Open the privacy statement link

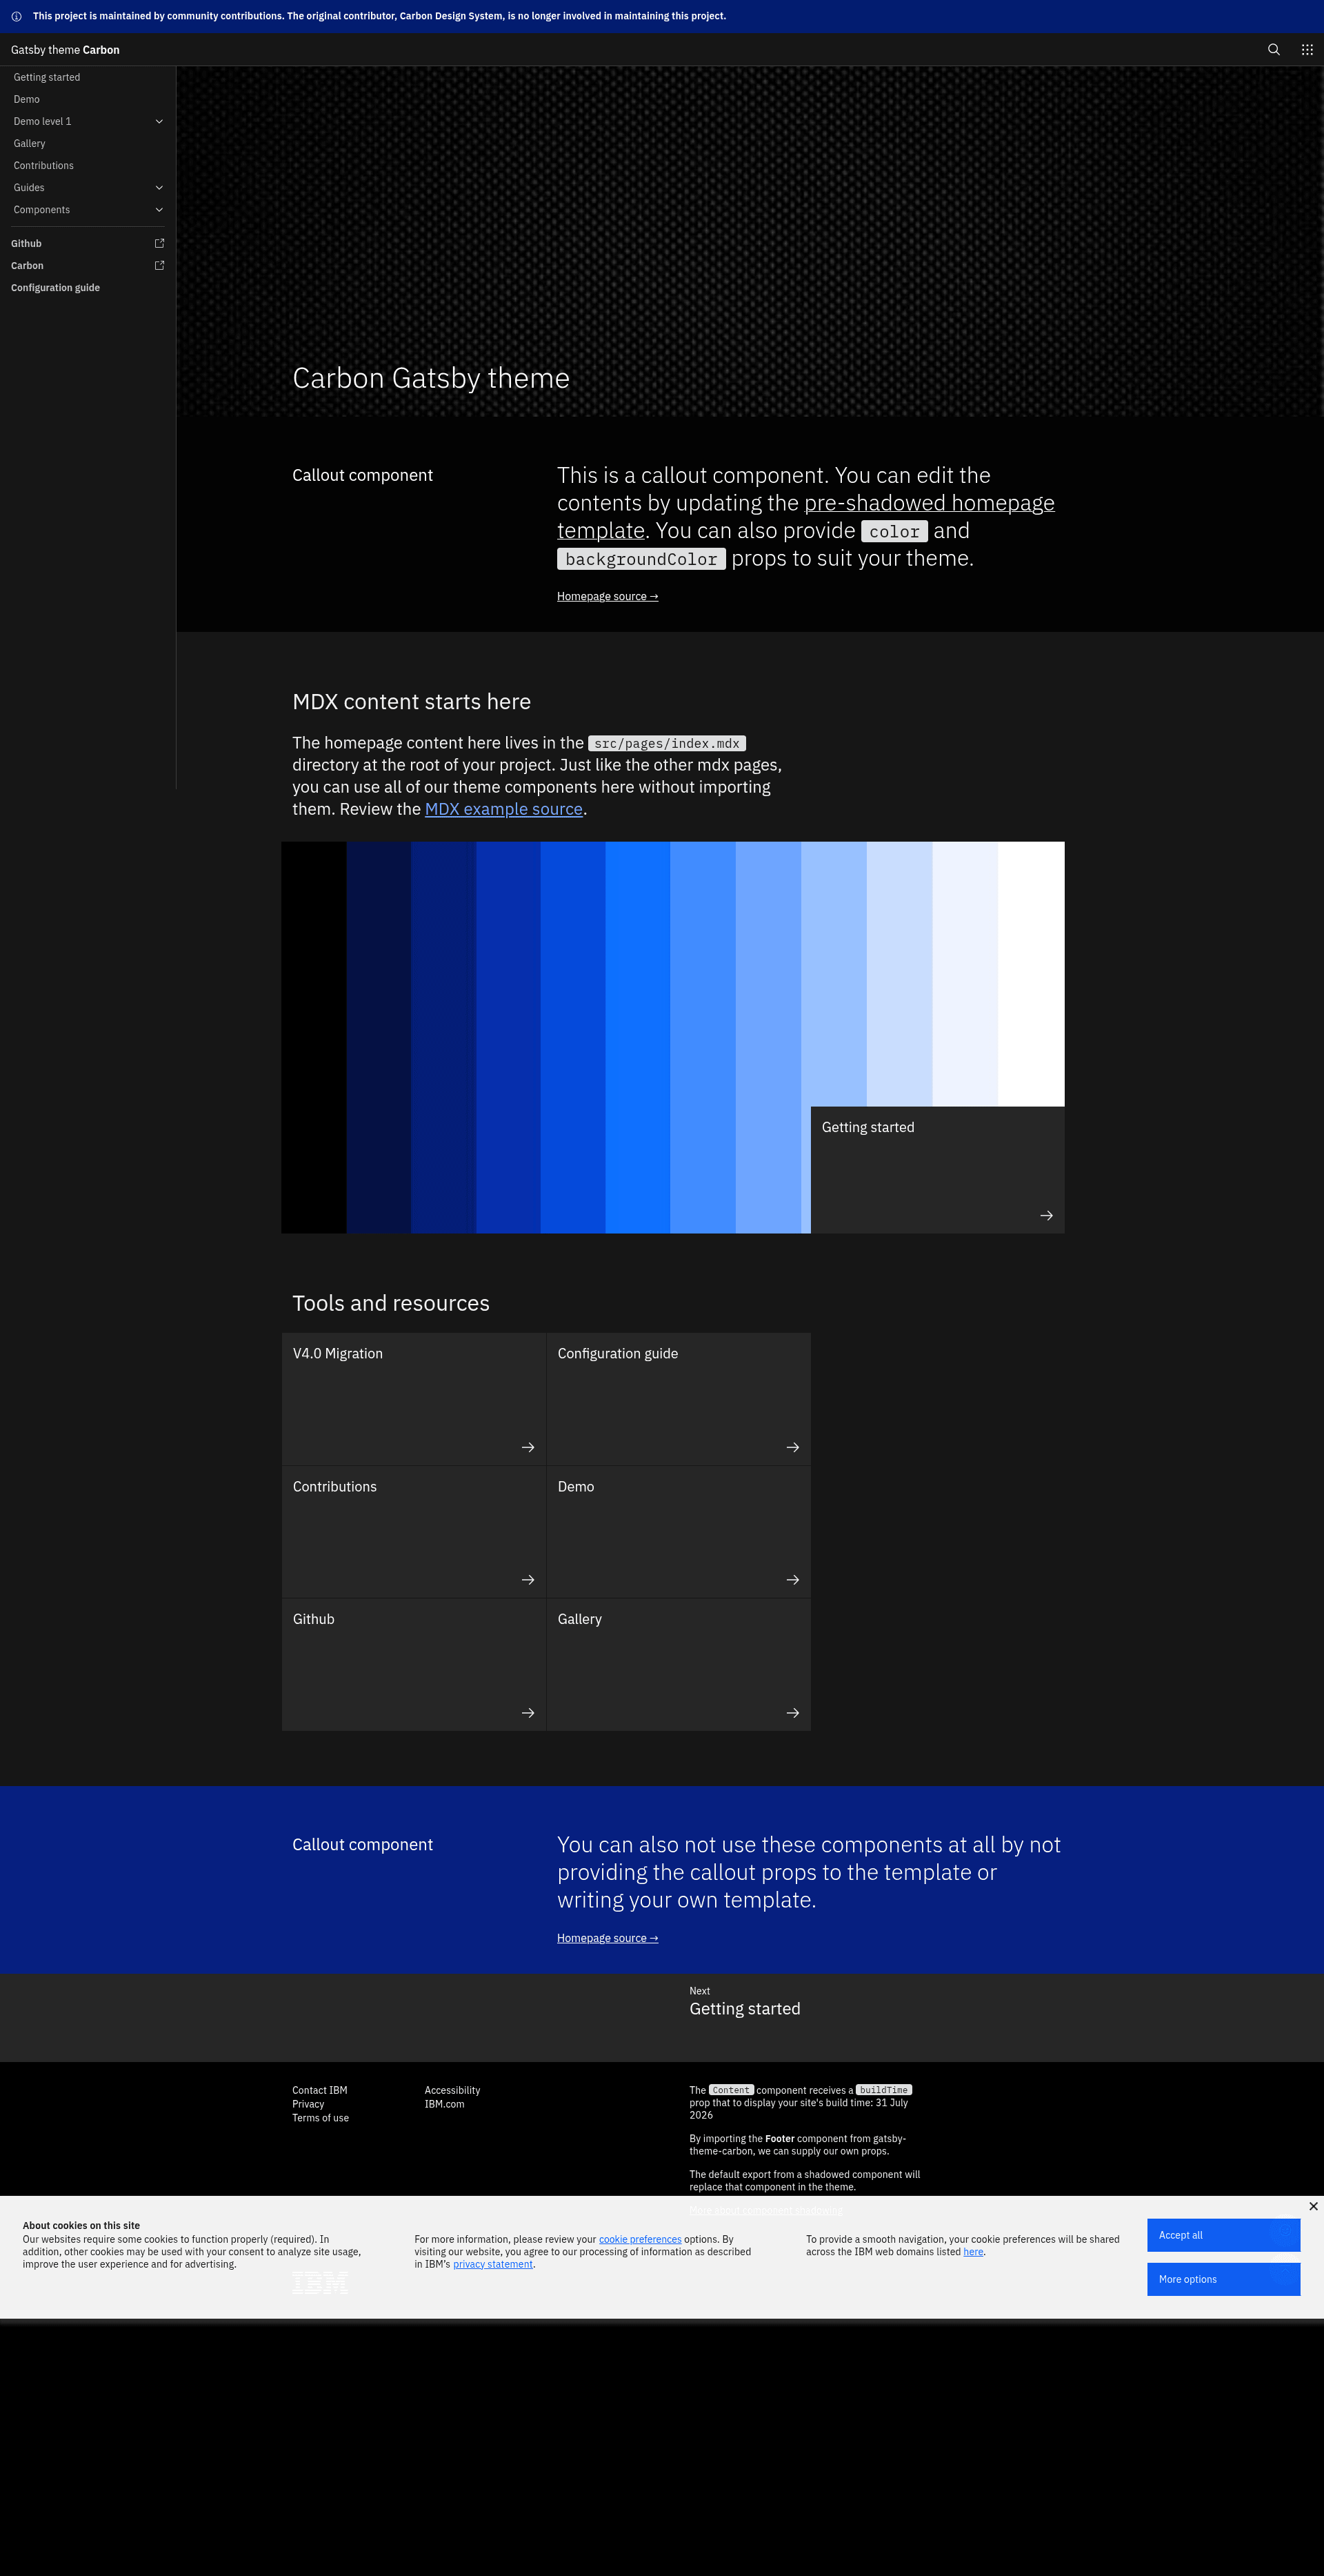492,2264
